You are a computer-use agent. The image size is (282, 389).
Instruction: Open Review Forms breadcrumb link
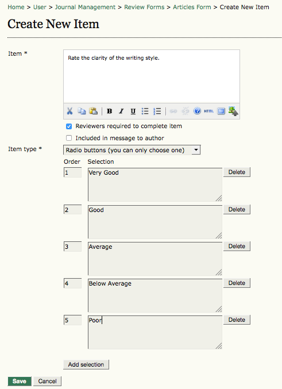(x=144, y=7)
